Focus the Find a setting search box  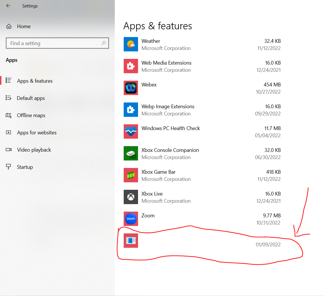pos(57,43)
